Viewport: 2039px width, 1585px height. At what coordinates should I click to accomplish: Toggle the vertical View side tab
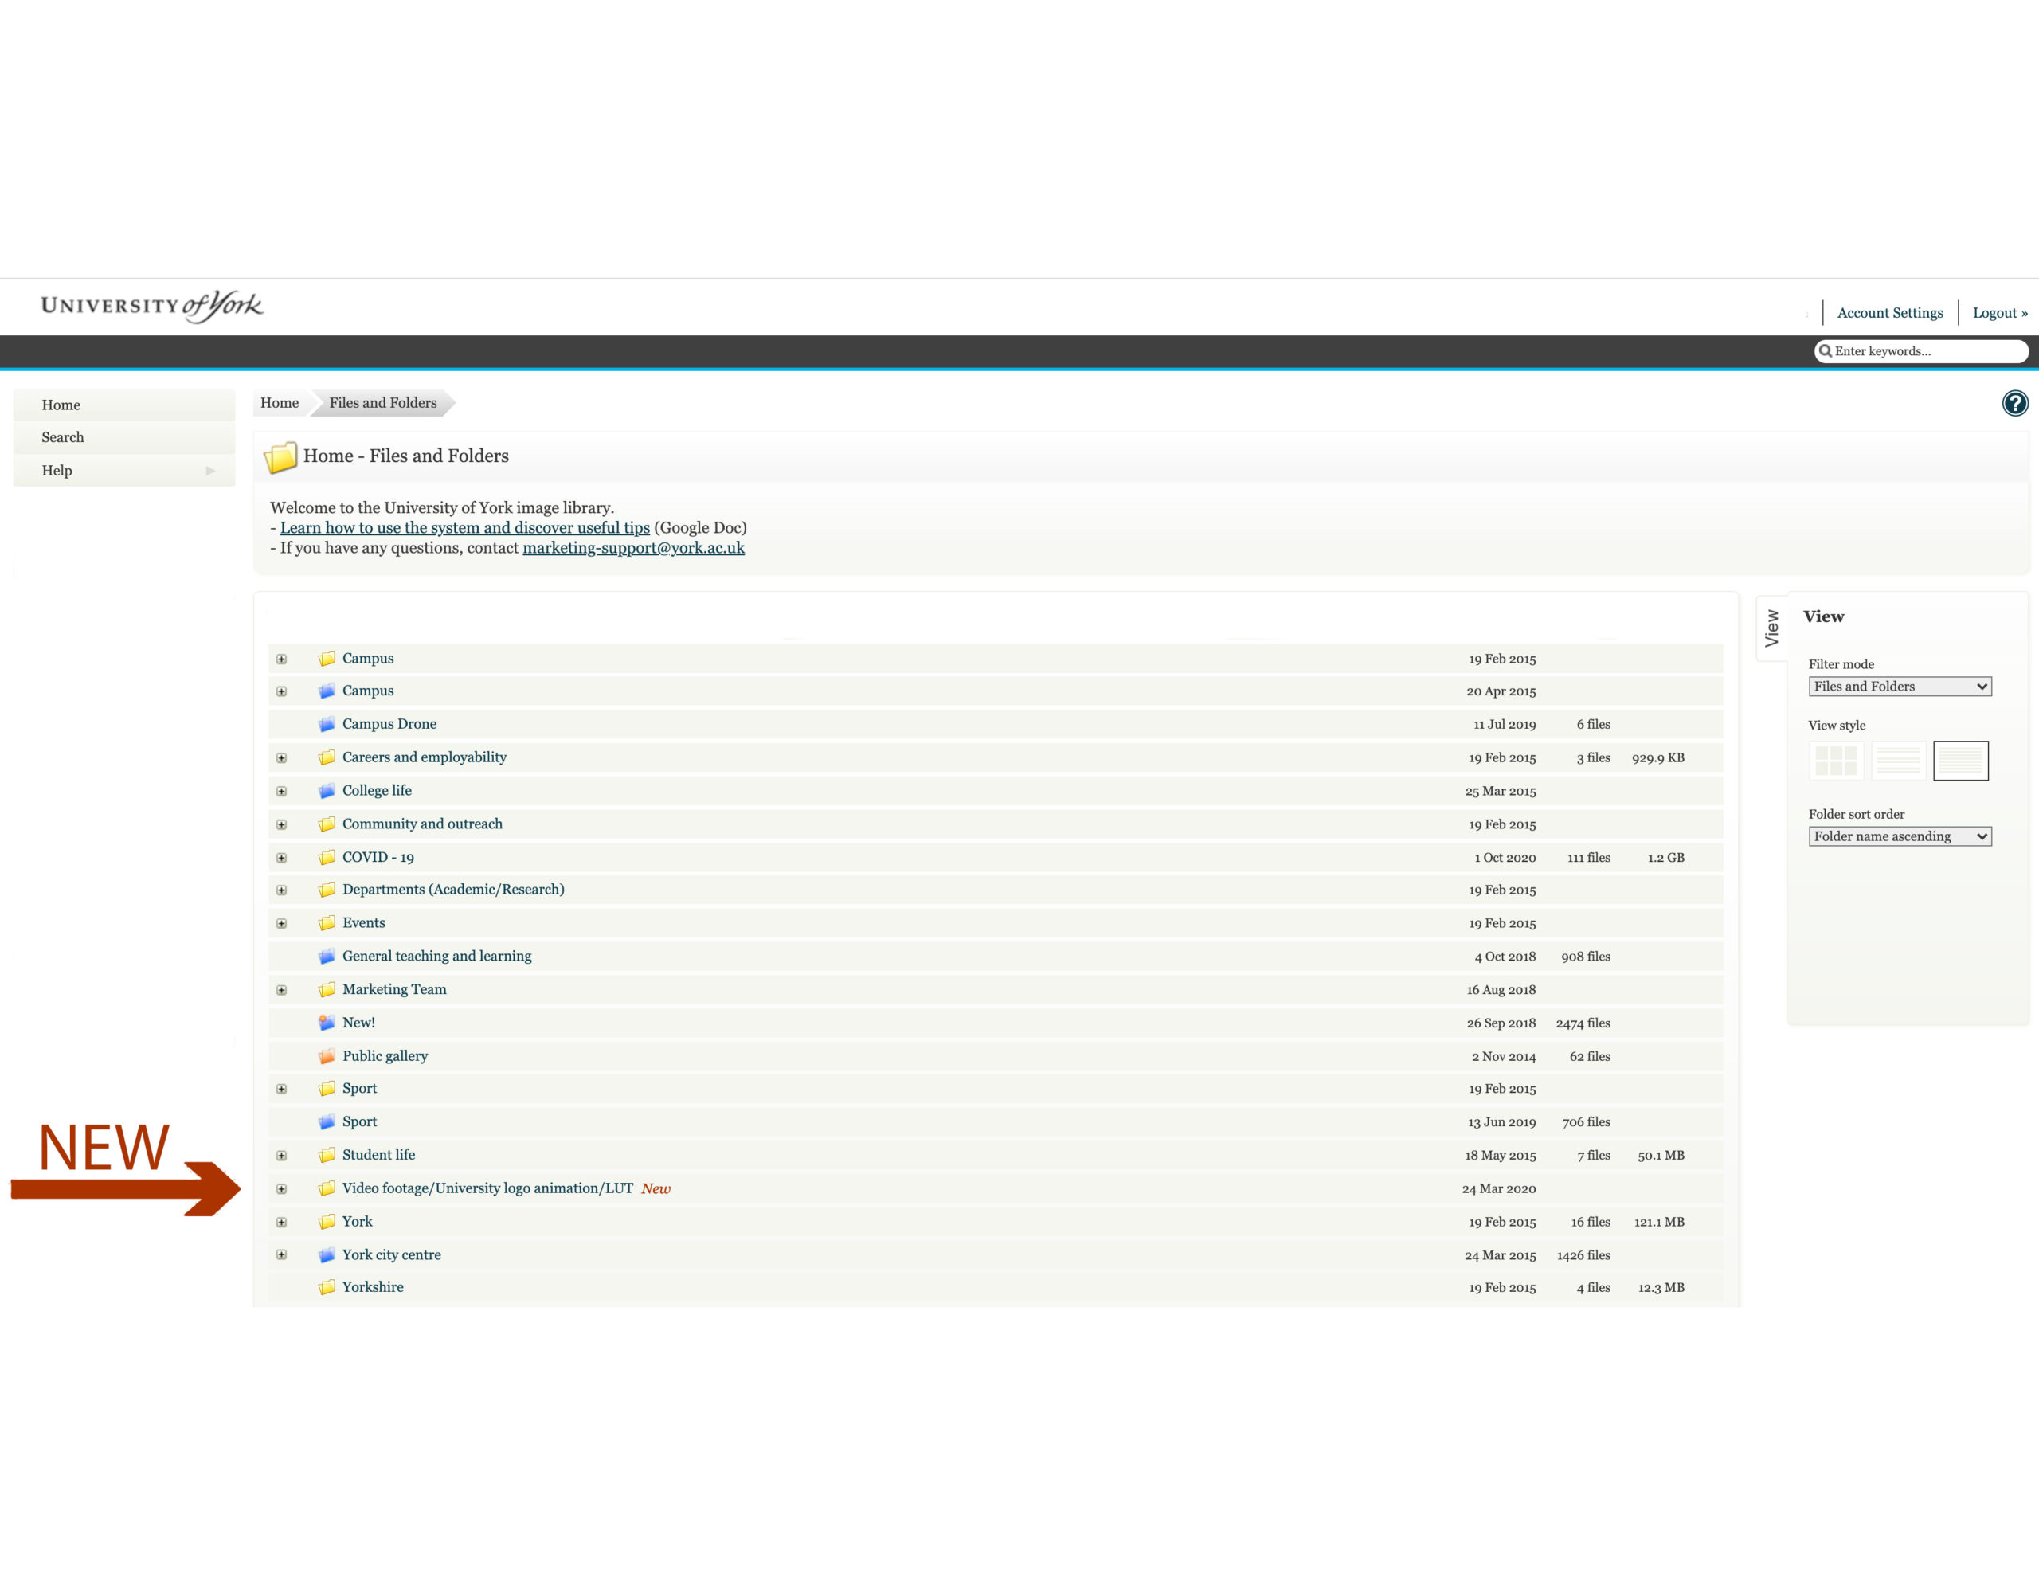point(1771,628)
